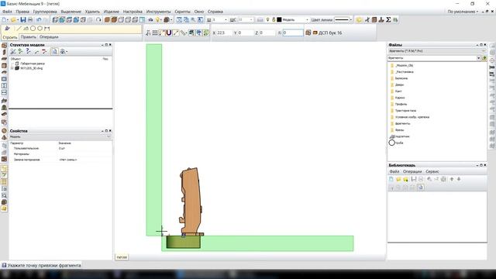Open the Выделение menu
The width and height of the screenshot is (496, 279).
[x=71, y=12]
